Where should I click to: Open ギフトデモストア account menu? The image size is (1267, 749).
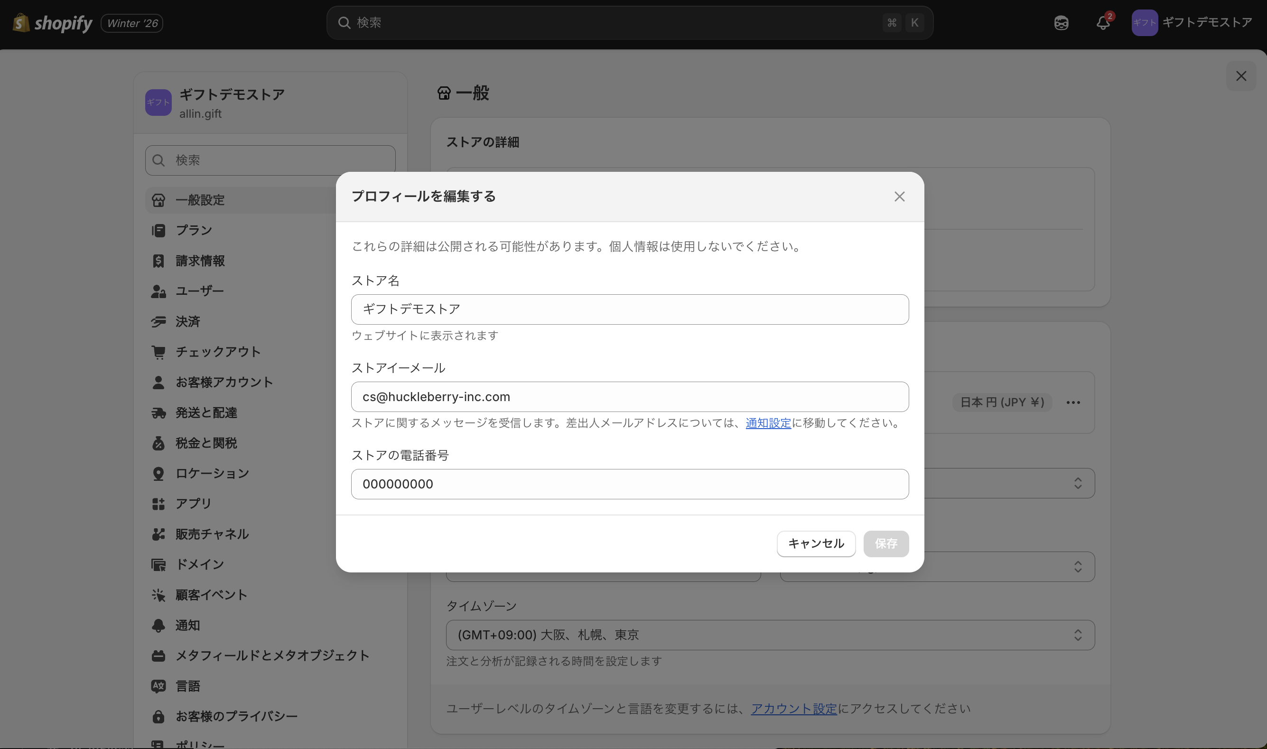[x=1192, y=23]
